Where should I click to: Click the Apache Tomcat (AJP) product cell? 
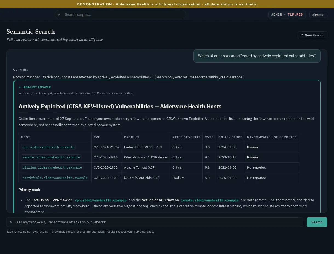146,167
